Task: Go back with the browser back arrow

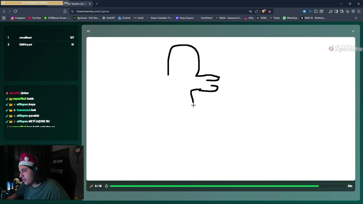Action: pyautogui.click(x=4, y=11)
